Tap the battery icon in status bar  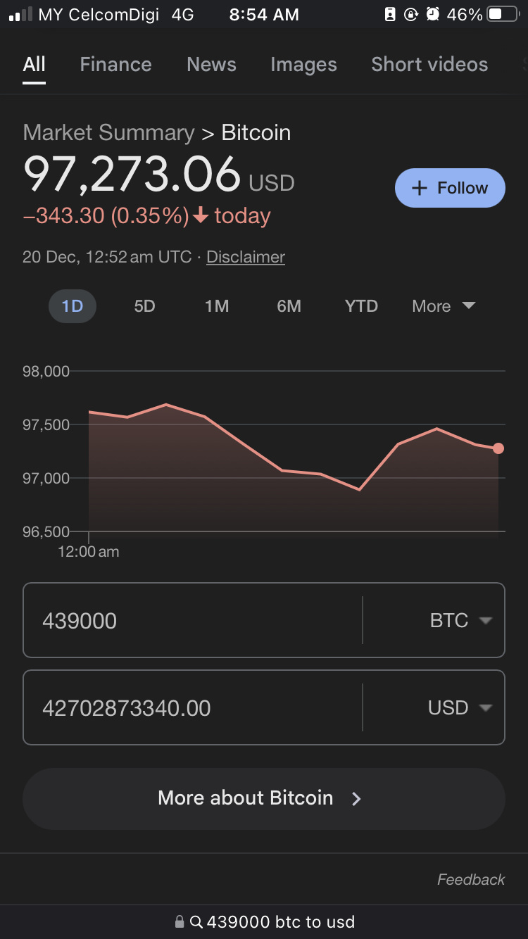[503, 14]
